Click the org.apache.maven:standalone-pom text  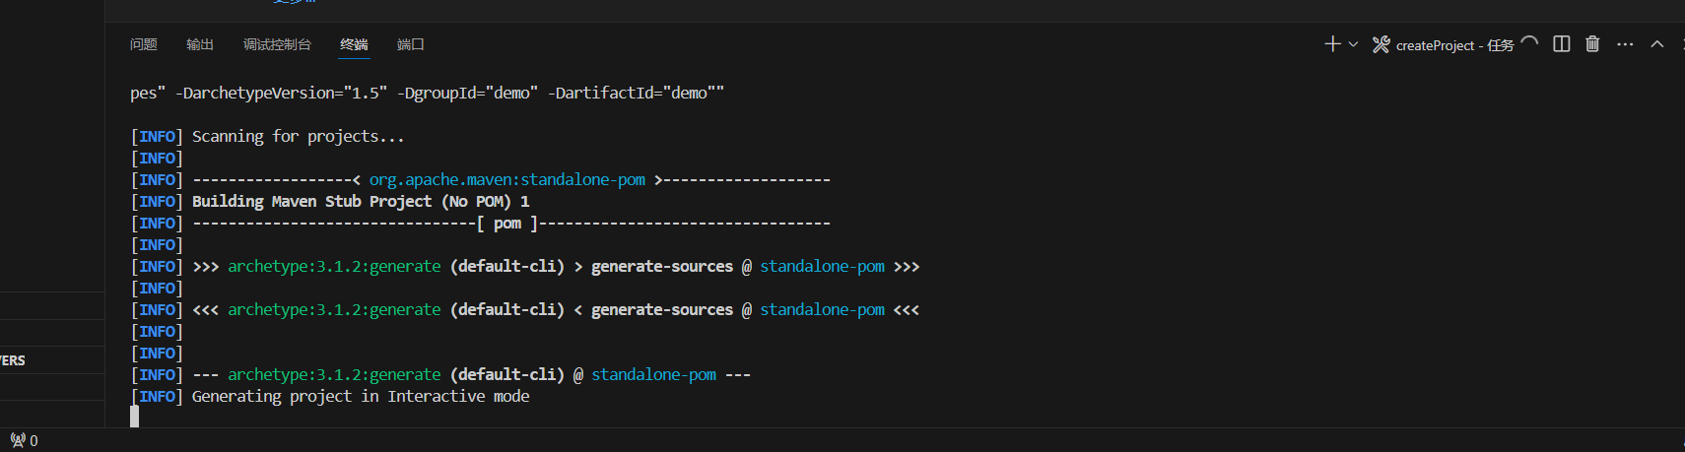click(507, 179)
